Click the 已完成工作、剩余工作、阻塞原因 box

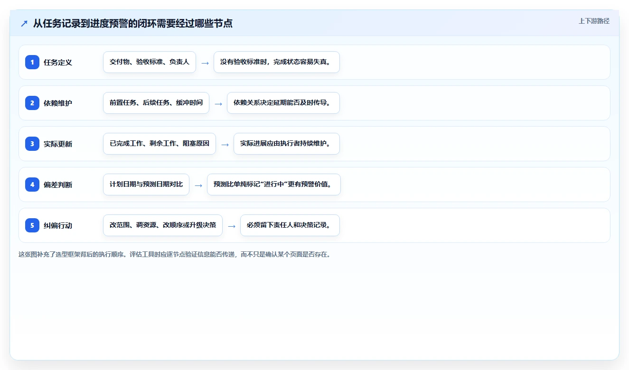click(x=160, y=144)
